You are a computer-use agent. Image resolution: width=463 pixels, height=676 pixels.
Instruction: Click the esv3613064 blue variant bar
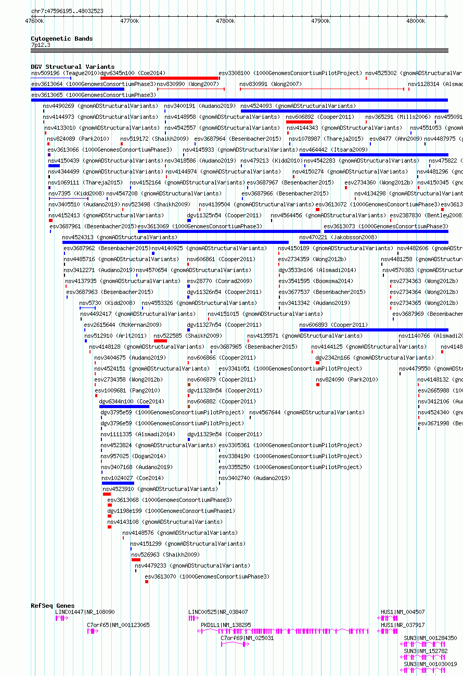(78, 89)
